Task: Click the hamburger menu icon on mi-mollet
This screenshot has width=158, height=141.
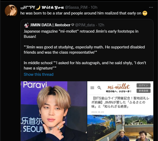Action: coord(92,88)
